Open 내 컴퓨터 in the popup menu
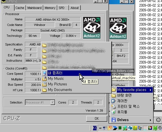 coord(76,73)
